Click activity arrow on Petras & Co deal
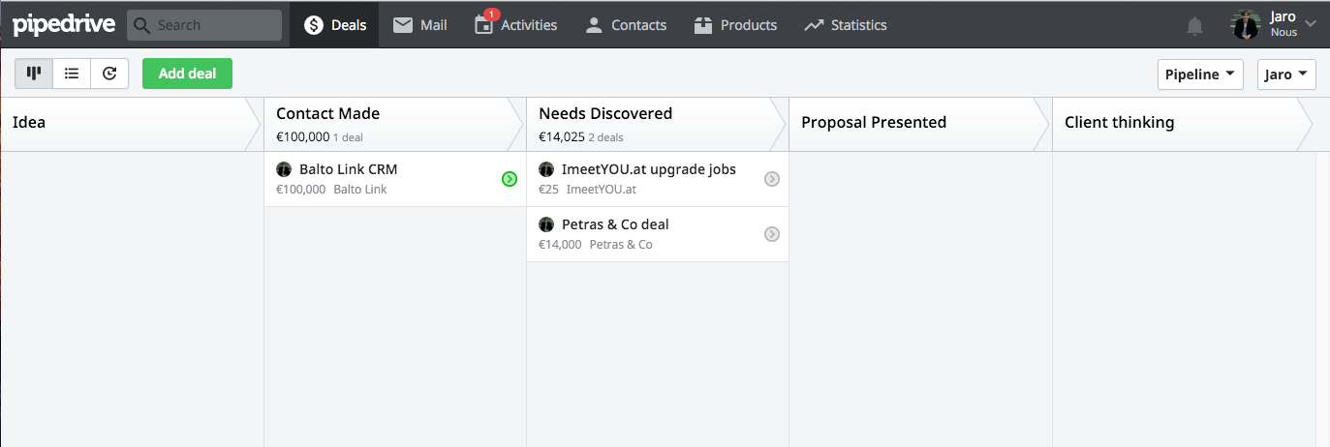 coord(772,234)
